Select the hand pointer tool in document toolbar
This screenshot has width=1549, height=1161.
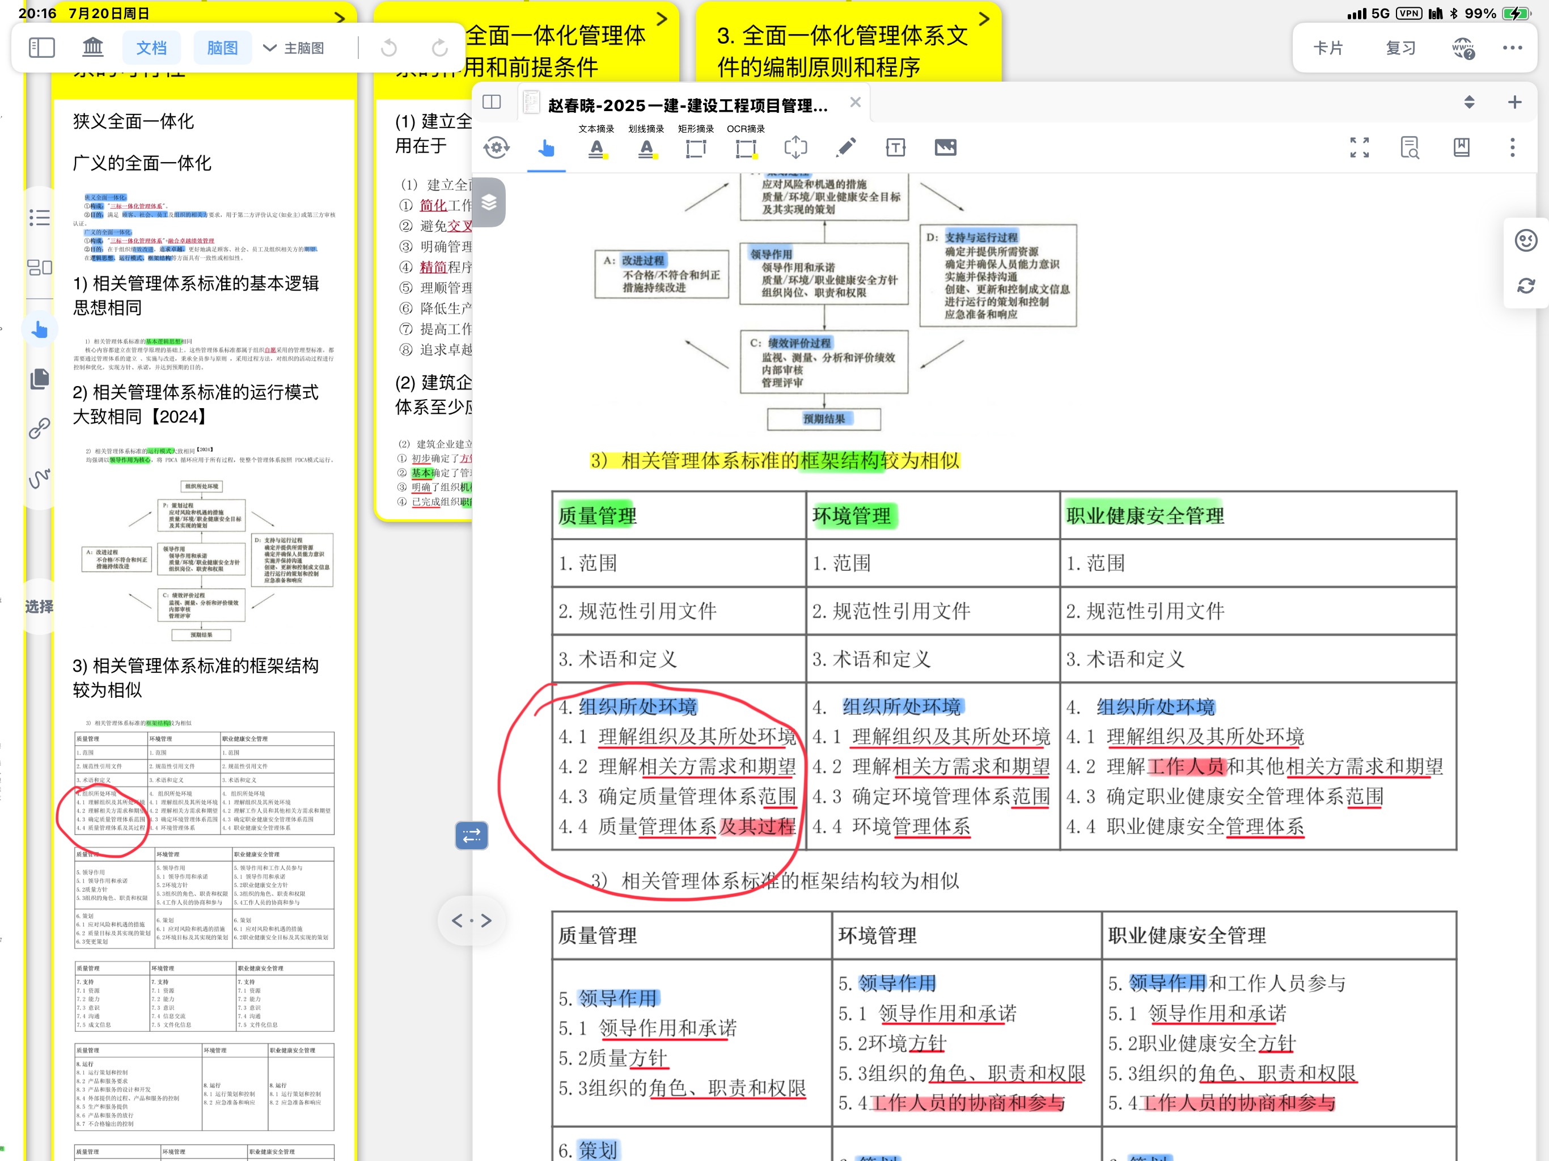click(546, 148)
